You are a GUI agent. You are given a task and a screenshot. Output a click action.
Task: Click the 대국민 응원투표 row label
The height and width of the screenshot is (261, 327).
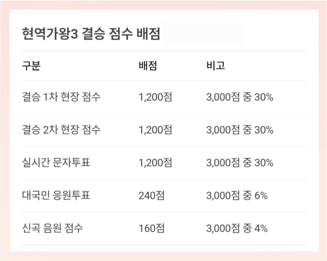coord(56,195)
